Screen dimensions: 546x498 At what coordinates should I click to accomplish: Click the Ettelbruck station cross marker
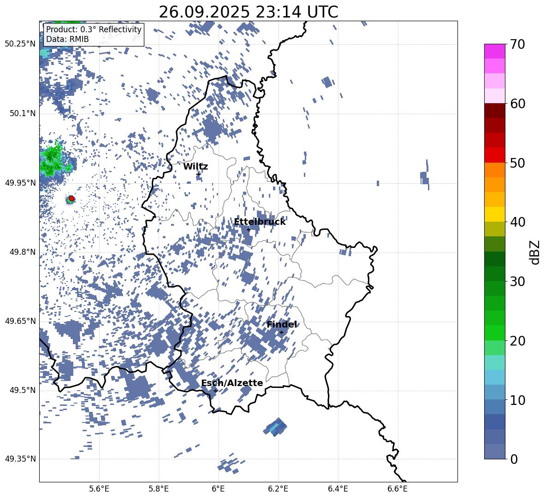[x=249, y=229]
